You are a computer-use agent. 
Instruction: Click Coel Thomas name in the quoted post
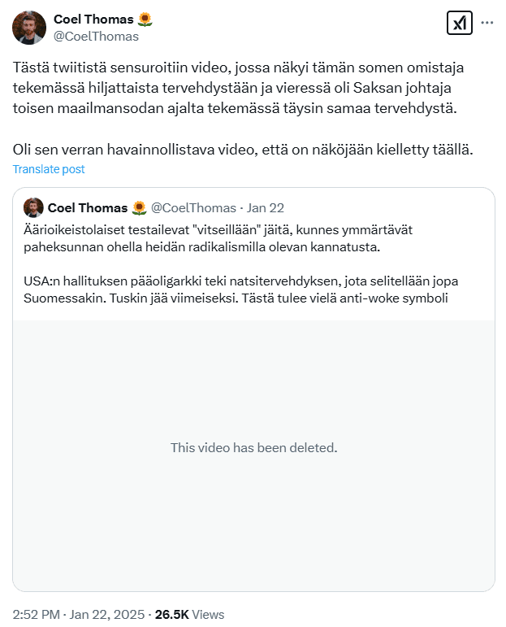(x=88, y=208)
